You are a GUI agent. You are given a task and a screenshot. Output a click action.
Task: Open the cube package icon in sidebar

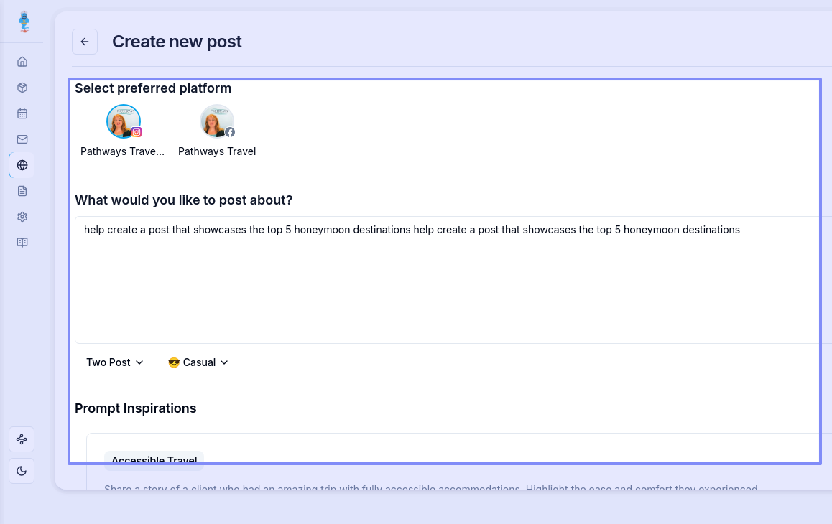[22, 88]
